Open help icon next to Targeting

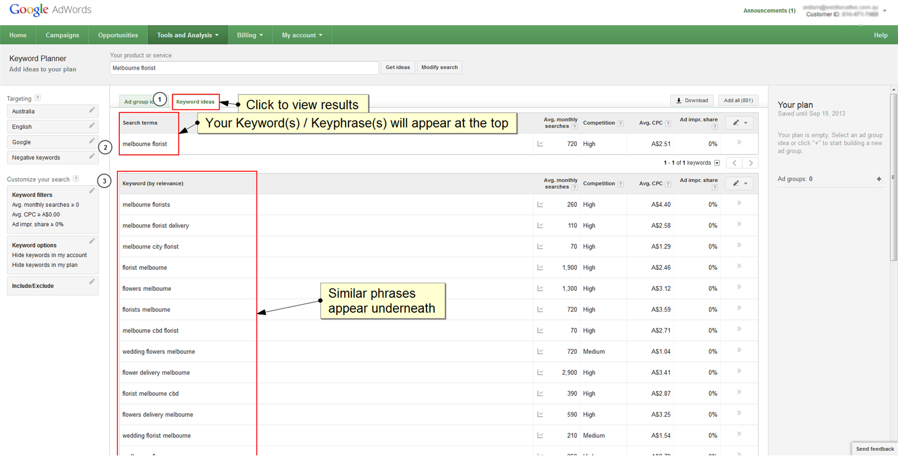point(37,98)
